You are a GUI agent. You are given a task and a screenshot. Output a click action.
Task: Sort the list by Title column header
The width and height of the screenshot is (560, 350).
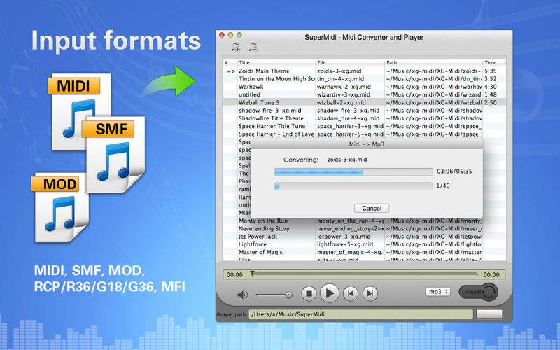(x=276, y=62)
